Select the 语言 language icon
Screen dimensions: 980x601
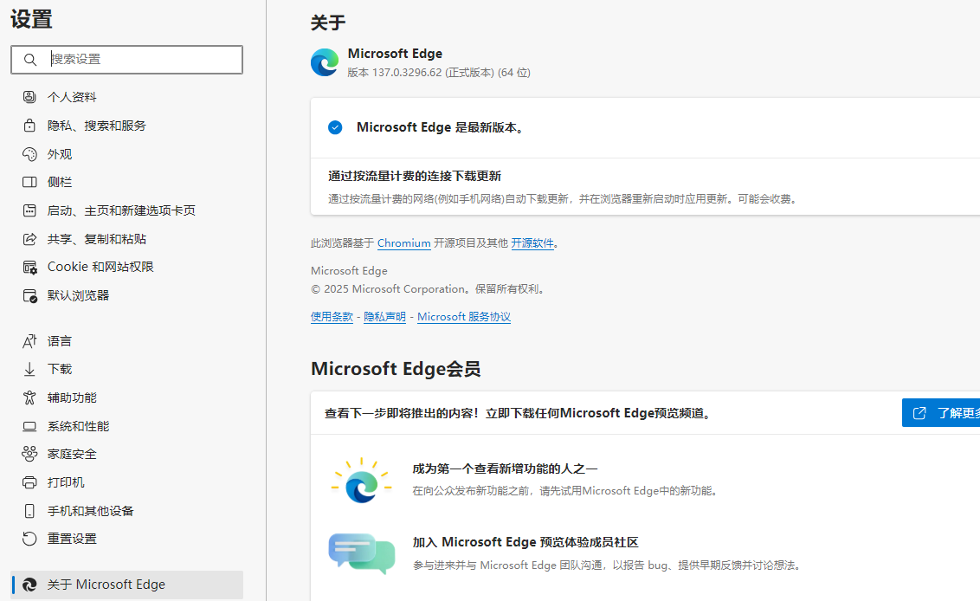(29, 341)
